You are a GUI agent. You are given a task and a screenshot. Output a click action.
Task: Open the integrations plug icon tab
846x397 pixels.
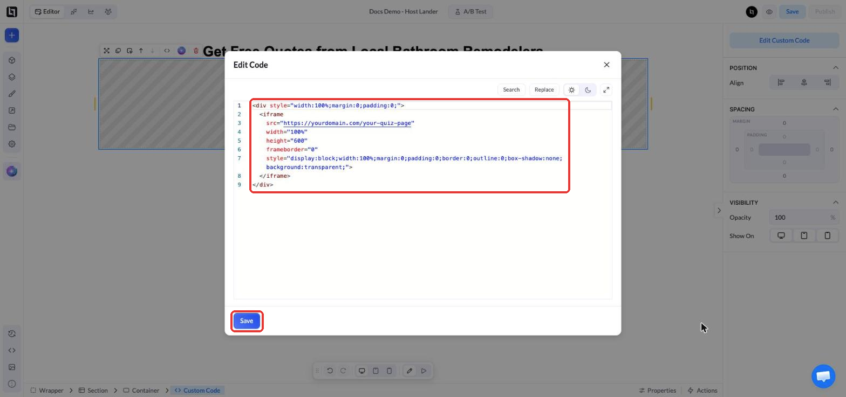[x=74, y=11]
